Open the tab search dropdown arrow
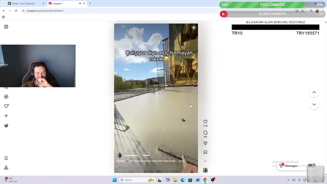327x184 pixels. coord(3,4)
